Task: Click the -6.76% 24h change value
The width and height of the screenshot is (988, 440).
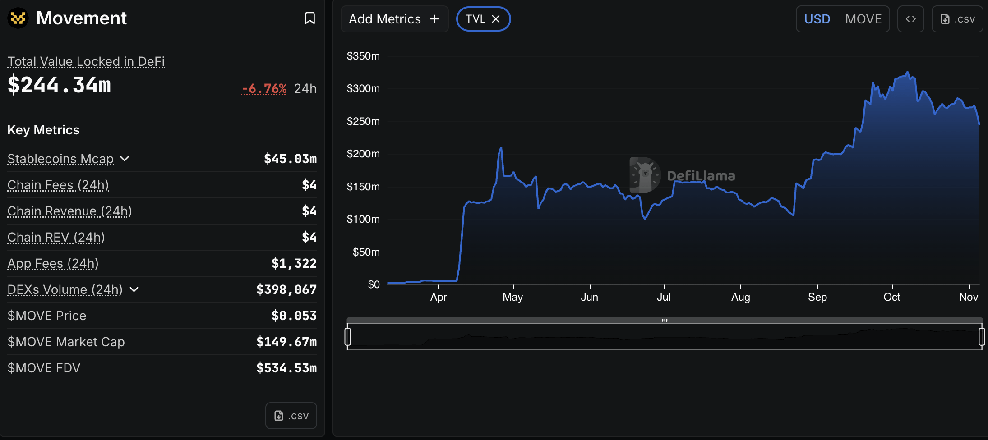Action: click(x=264, y=88)
